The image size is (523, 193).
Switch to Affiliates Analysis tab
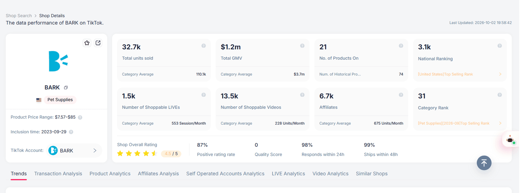coord(158,174)
